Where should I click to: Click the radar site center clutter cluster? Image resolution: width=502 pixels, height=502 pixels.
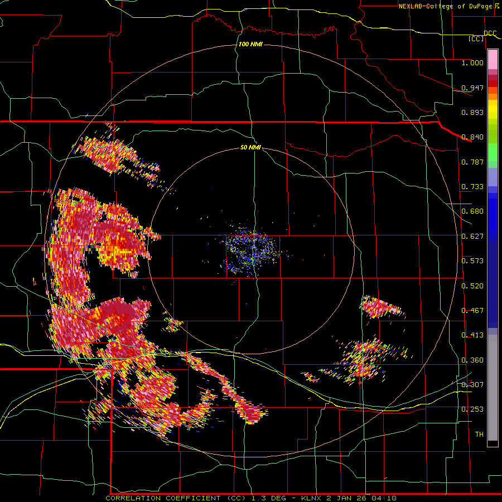pos(252,252)
